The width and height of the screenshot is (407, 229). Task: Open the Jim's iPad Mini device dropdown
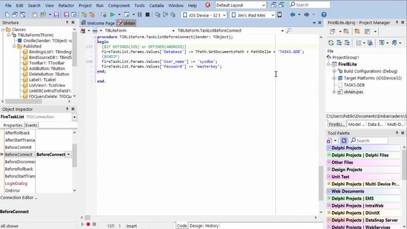[273, 15]
